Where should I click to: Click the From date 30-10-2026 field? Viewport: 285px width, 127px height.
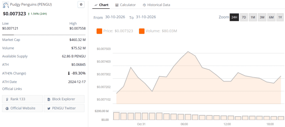tap(115, 17)
